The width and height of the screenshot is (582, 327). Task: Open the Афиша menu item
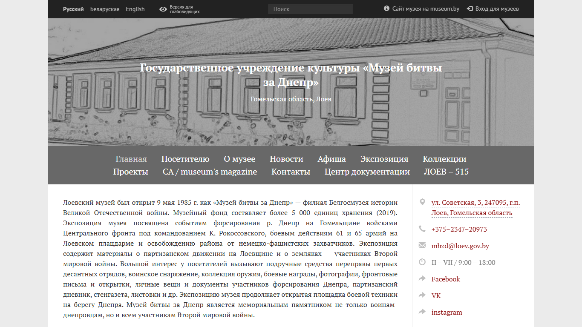point(331,159)
